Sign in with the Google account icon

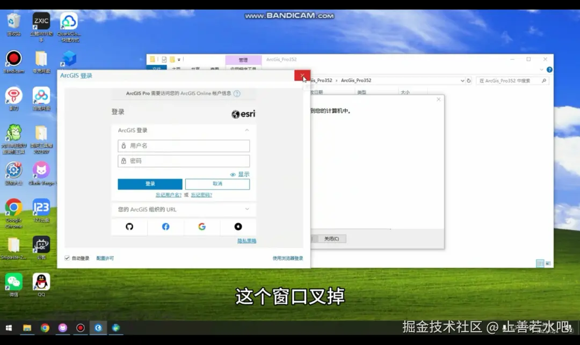[201, 227]
